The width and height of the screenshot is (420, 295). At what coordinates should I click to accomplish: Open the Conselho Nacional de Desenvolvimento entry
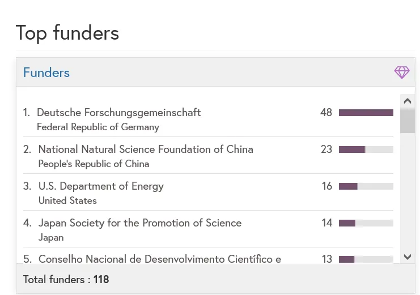coord(160,259)
